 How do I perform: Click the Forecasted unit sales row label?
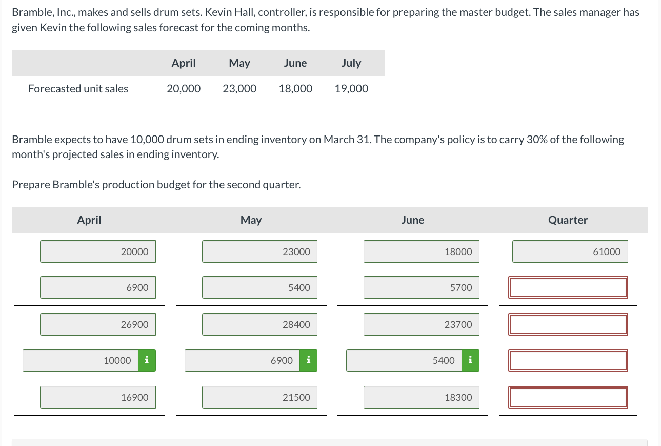click(78, 89)
